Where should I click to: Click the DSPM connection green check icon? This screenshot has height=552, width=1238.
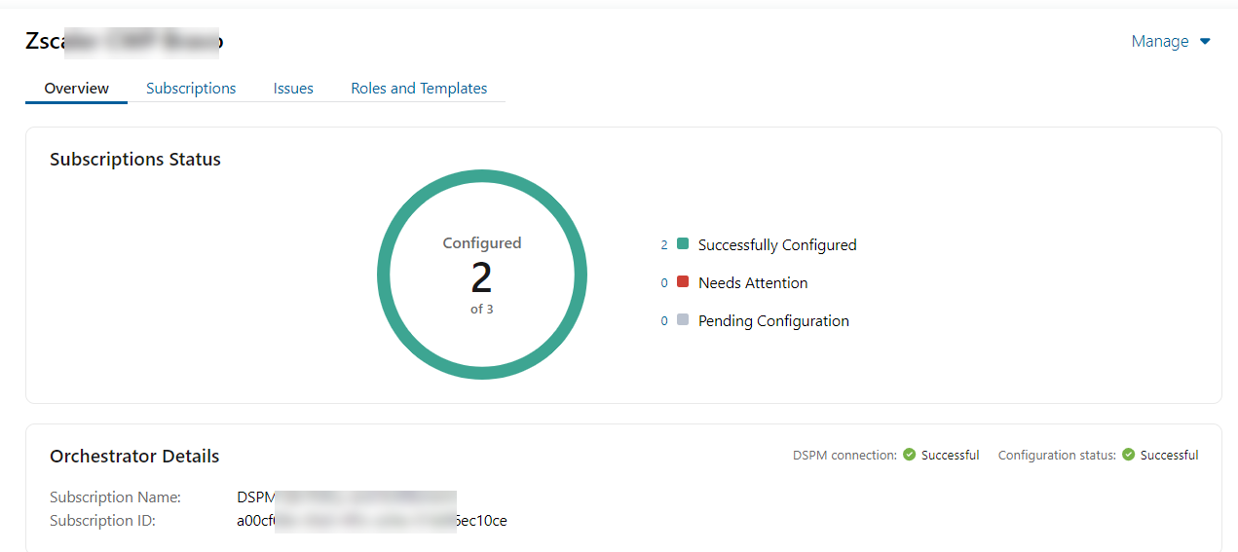pos(909,455)
